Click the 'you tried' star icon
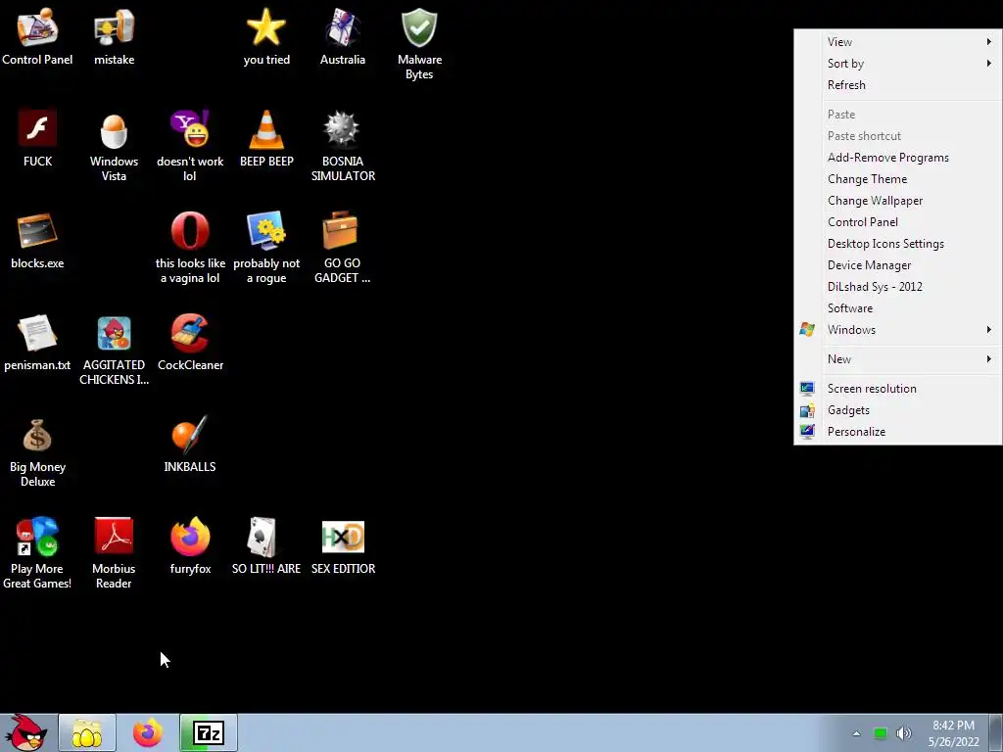Viewport: 1003px width, 752px height. click(x=266, y=37)
